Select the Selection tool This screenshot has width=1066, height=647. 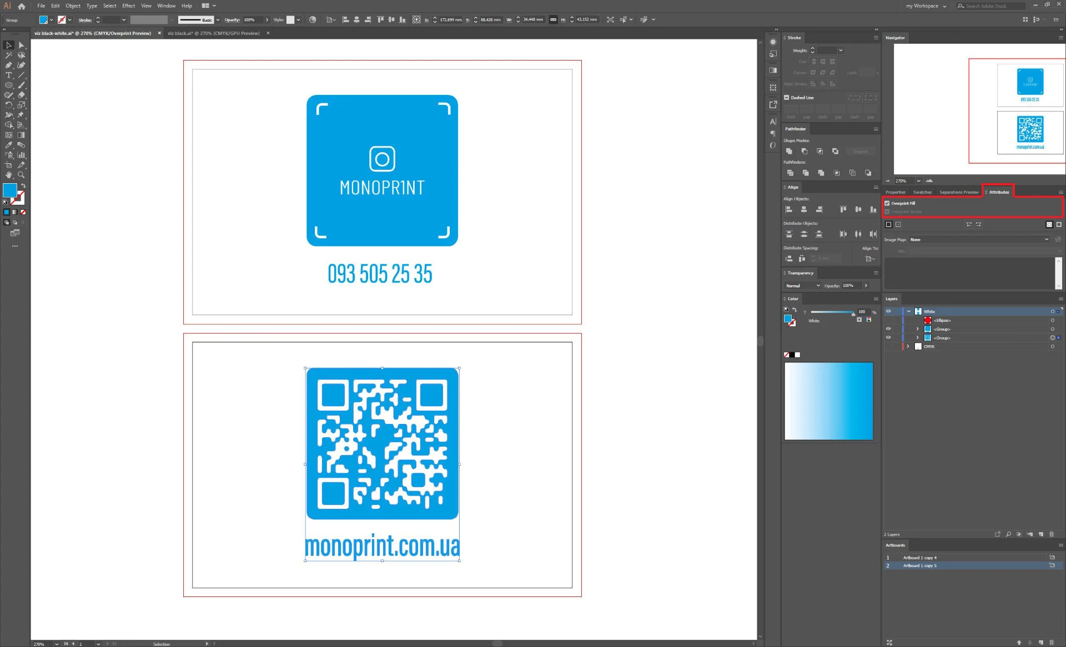tap(8, 46)
